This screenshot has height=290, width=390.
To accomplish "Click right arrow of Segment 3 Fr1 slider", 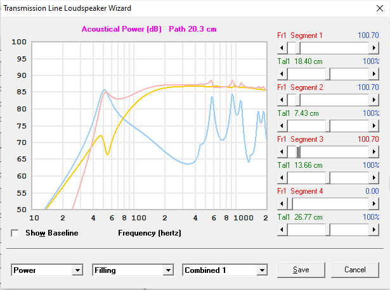I will [x=374, y=152].
